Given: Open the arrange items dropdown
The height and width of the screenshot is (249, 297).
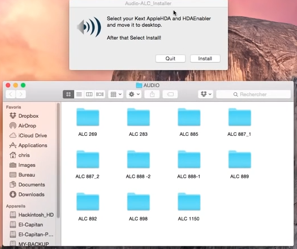Looking at the screenshot, I should (116, 94).
